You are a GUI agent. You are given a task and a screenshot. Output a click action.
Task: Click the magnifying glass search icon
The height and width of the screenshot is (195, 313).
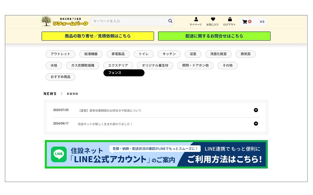(x=170, y=21)
